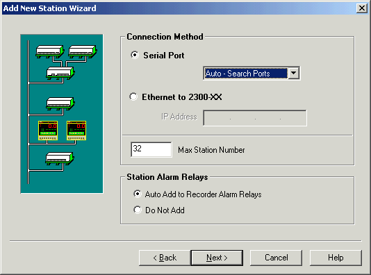
Task: Proceed with the Next button
Action: click(x=217, y=258)
